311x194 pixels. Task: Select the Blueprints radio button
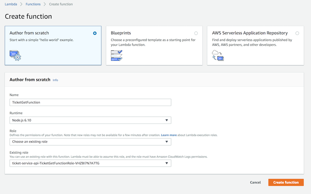tap(196, 33)
